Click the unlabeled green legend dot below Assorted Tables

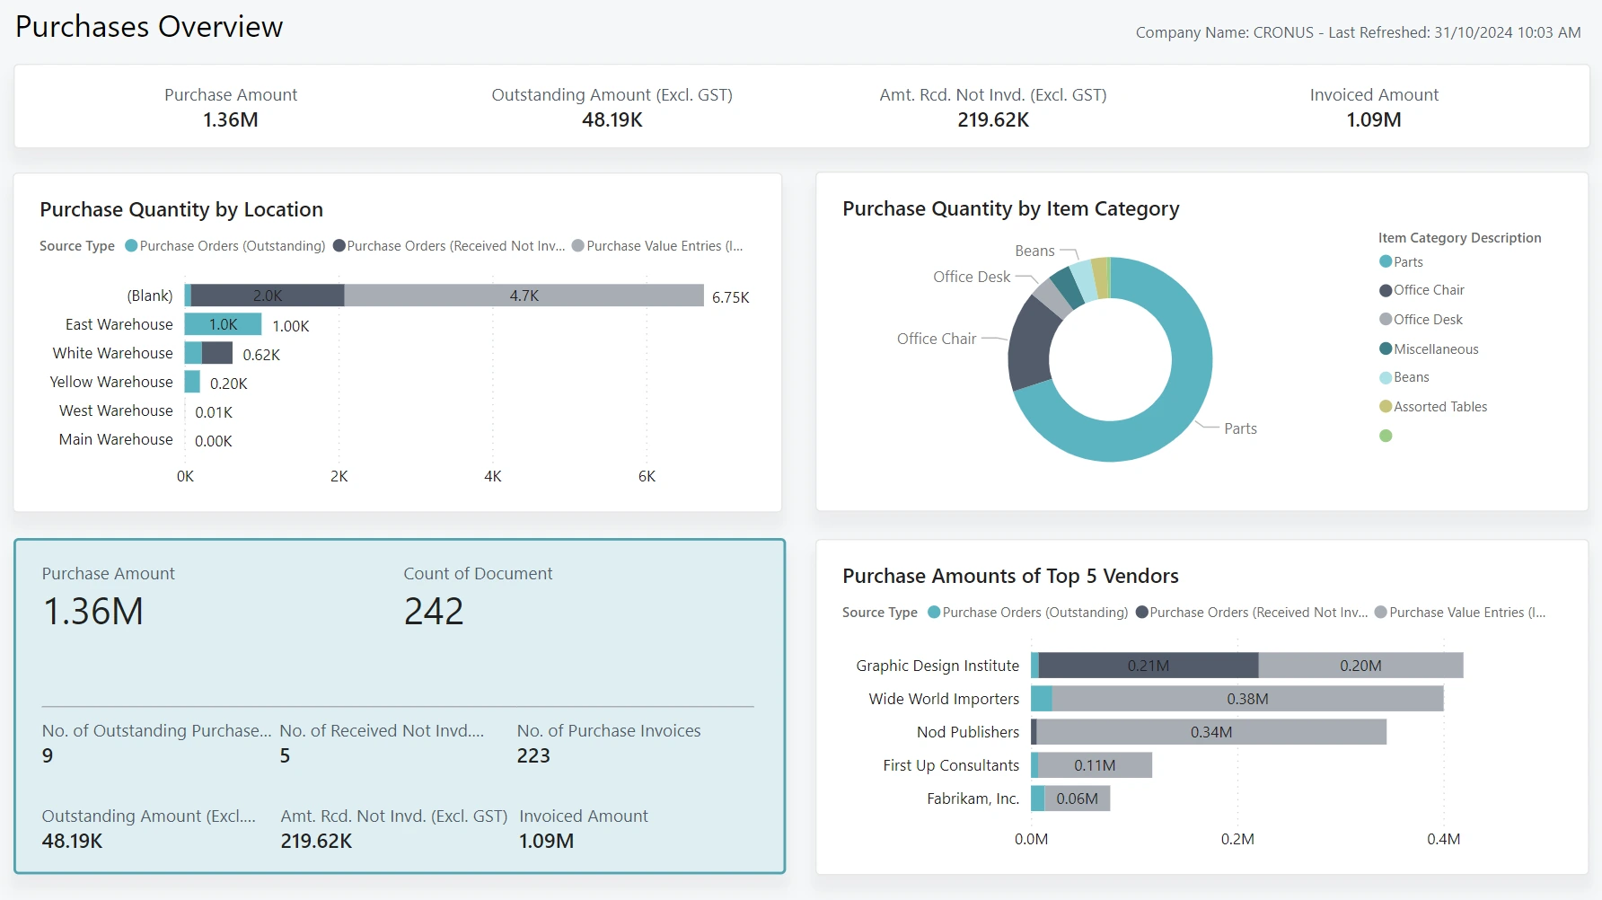pyautogui.click(x=1386, y=436)
